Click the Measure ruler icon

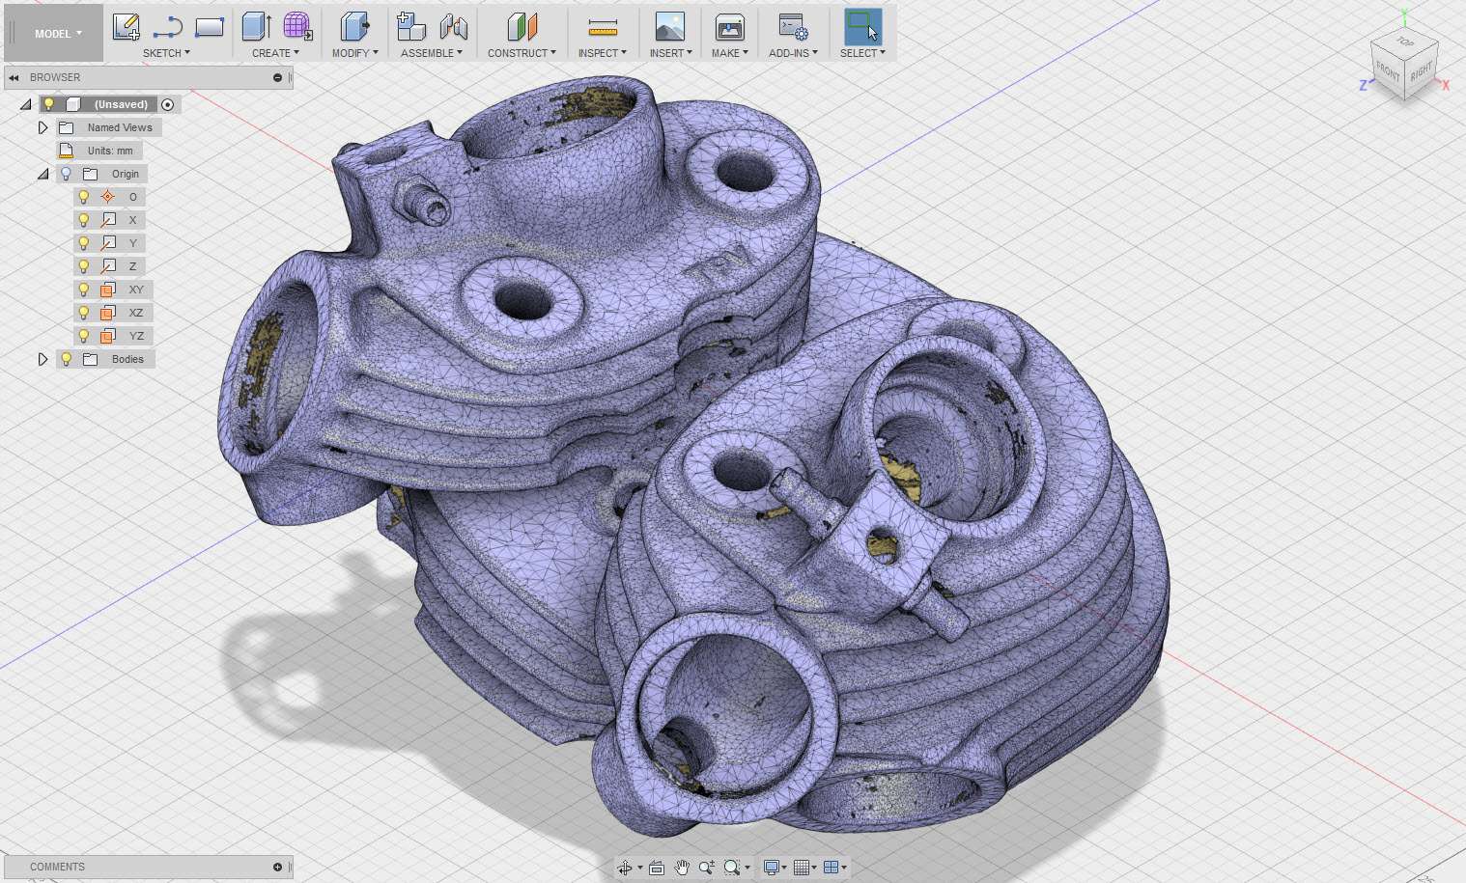point(602,27)
